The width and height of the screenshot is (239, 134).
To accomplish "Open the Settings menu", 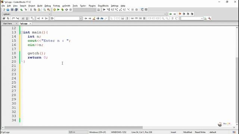I will tap(115, 6).
